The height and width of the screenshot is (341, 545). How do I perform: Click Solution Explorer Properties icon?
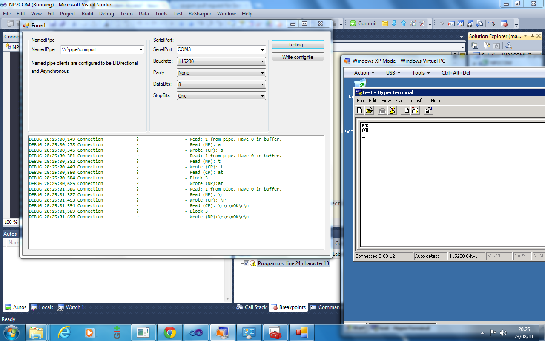click(475, 46)
